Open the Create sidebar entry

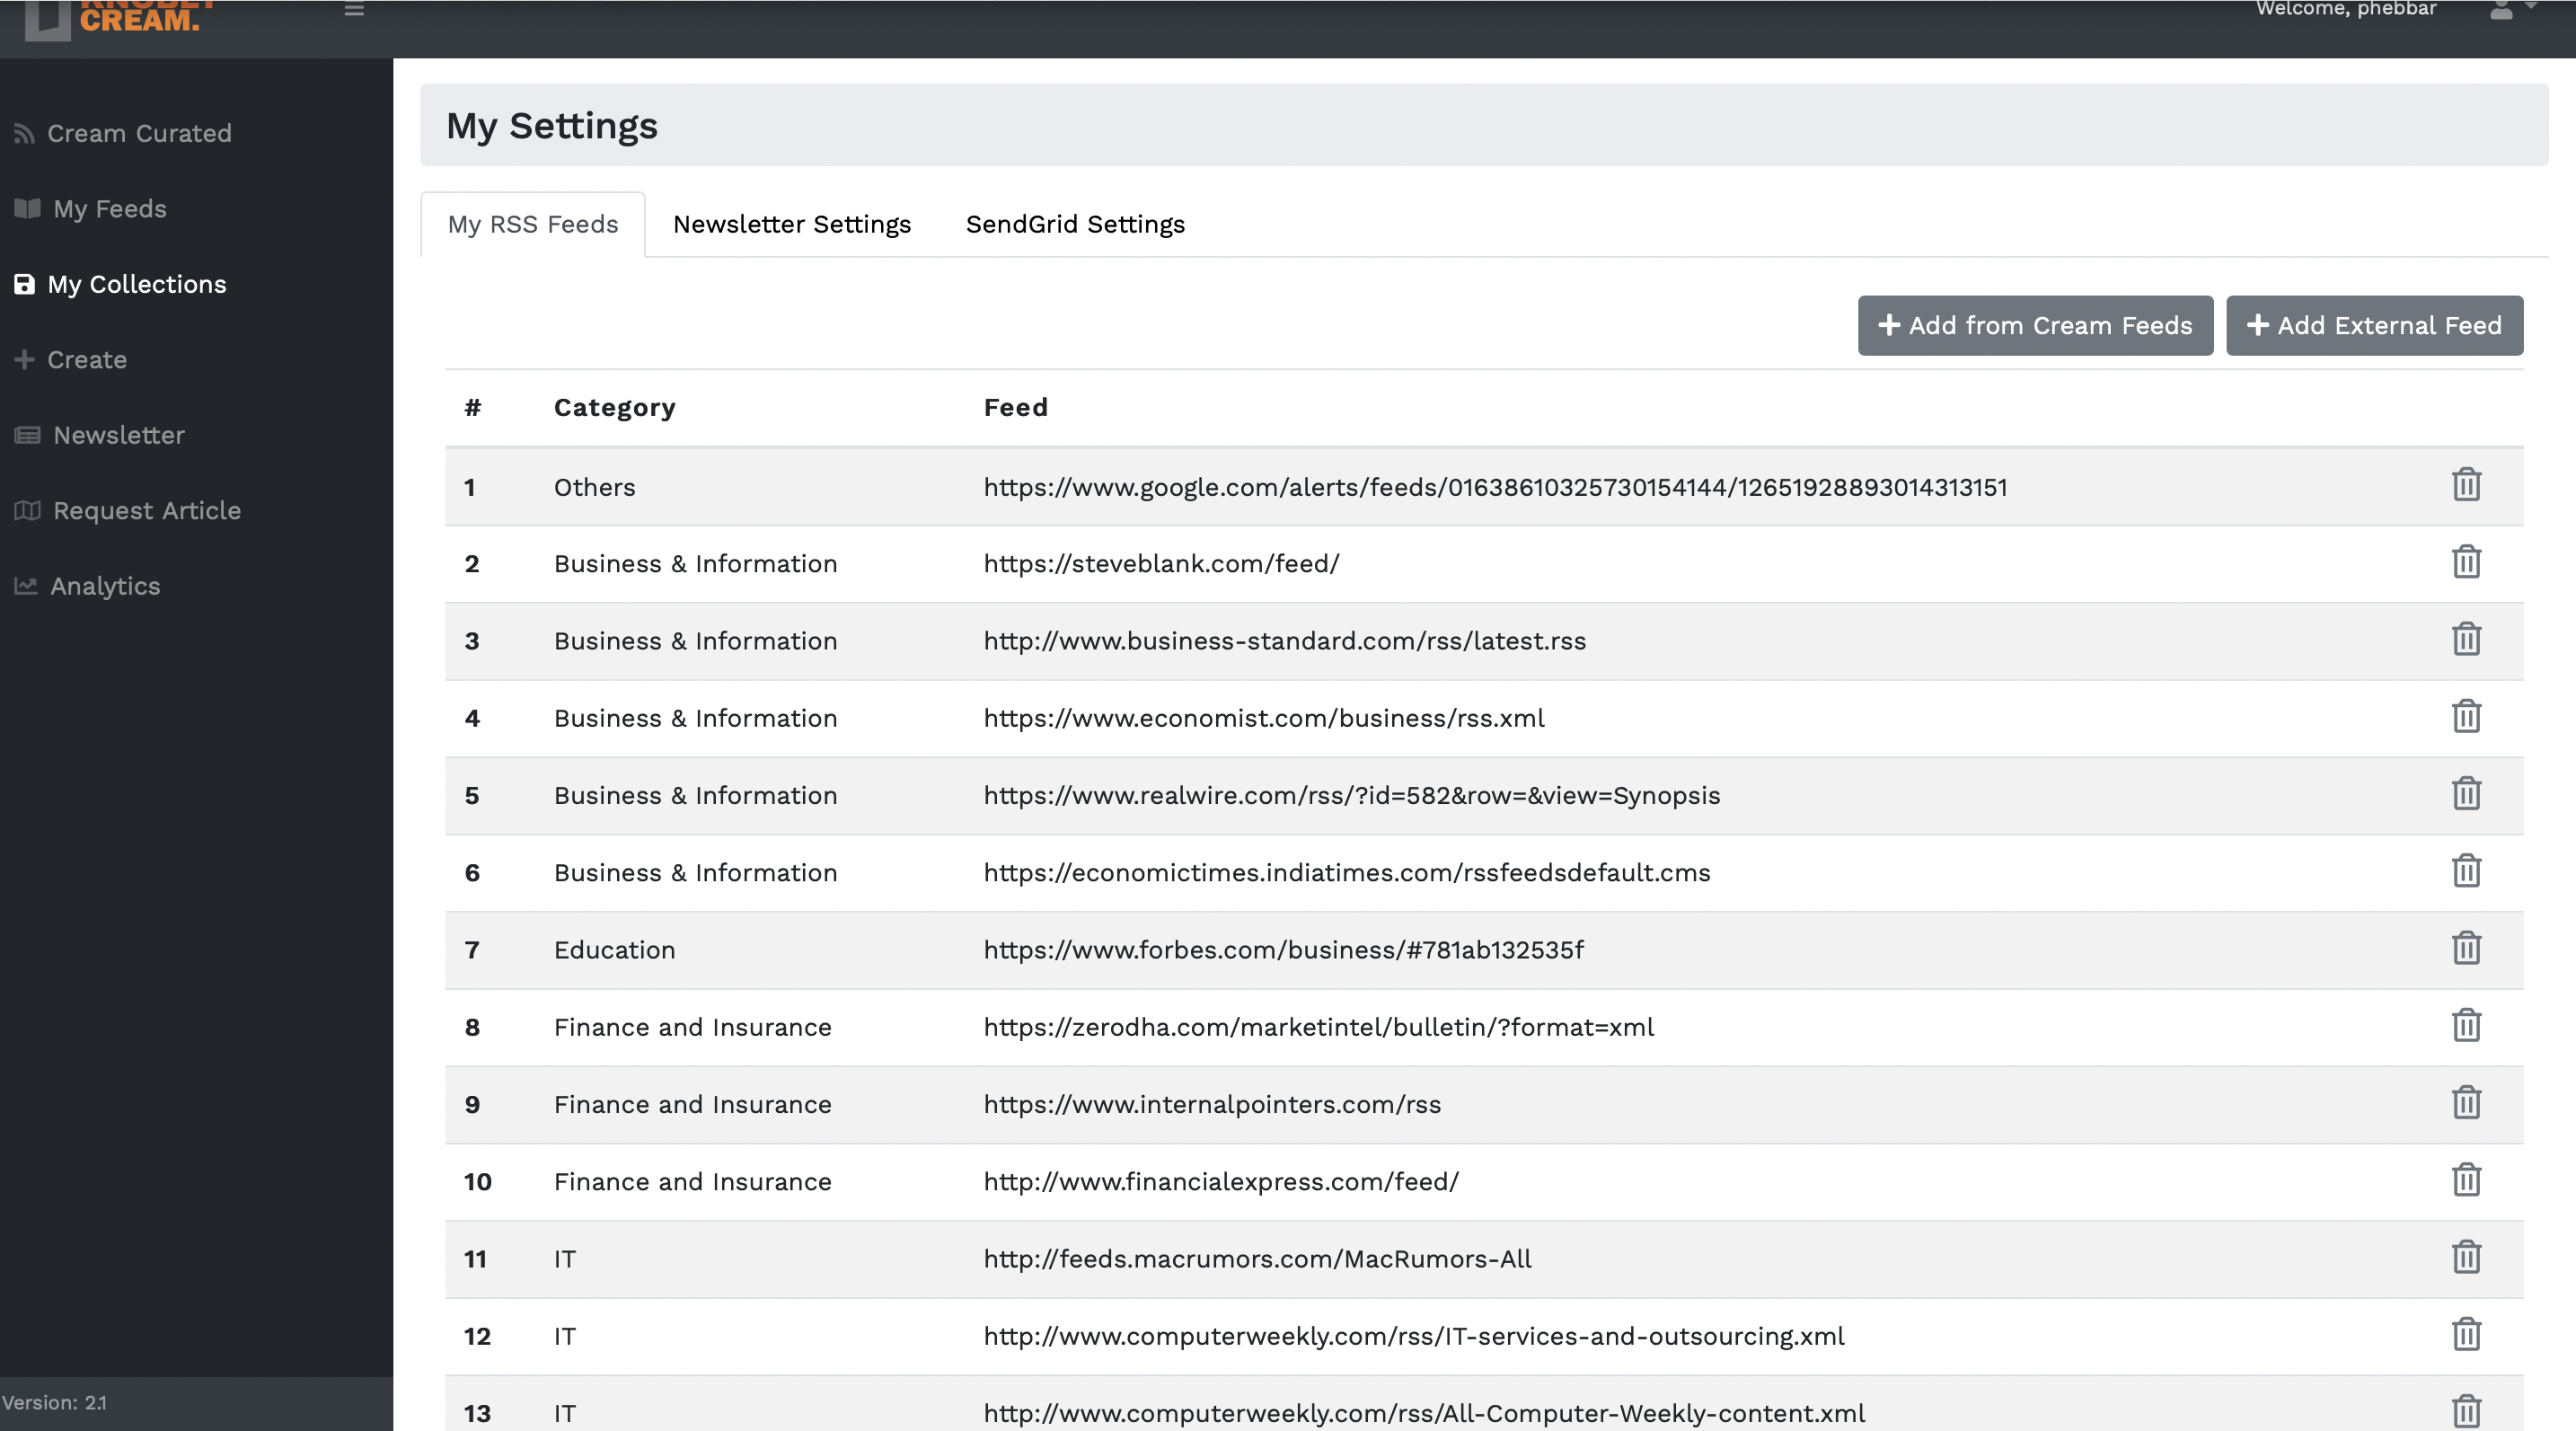86,360
